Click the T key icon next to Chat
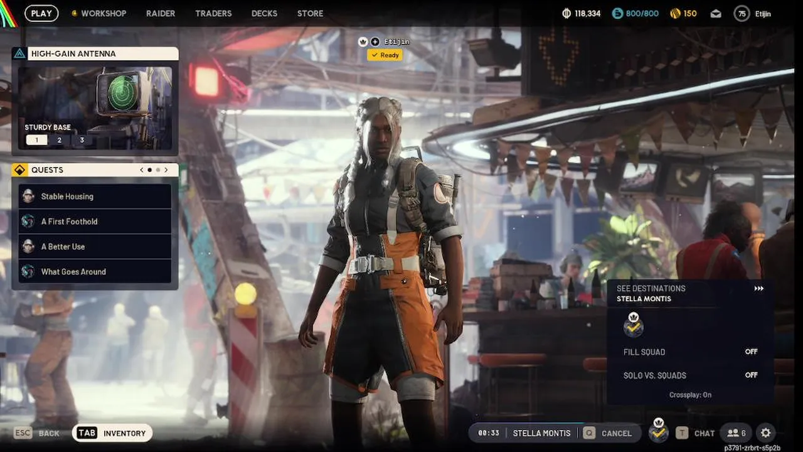This screenshot has height=452, width=803. pyautogui.click(x=682, y=433)
